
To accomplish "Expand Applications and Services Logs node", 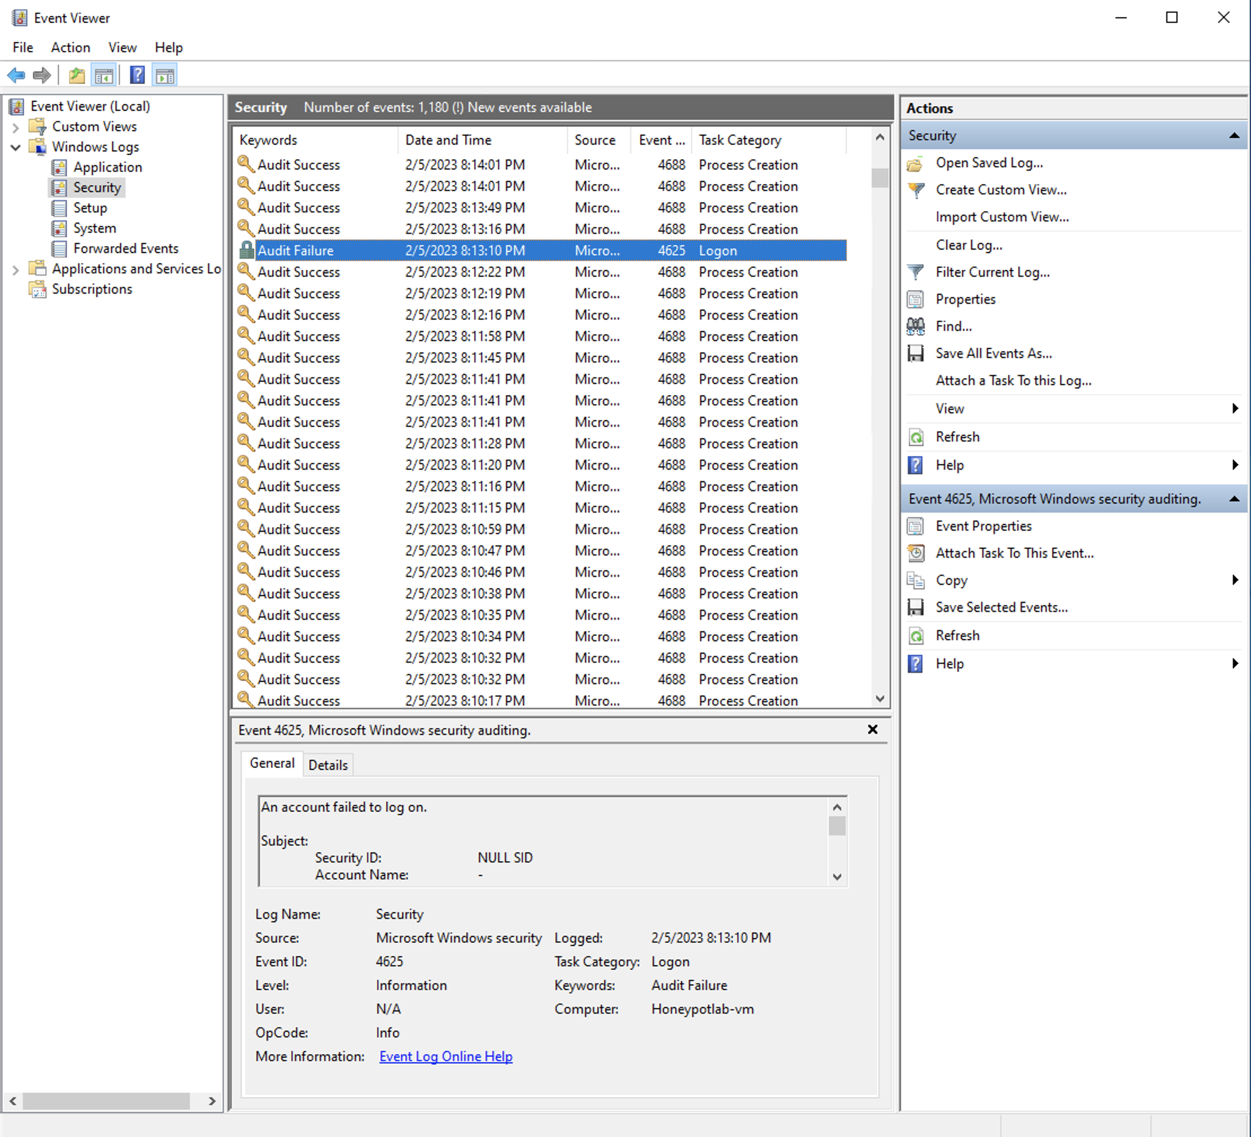I will 15,270.
